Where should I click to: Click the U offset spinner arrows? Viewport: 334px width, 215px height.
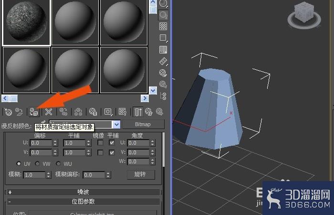point(55,143)
